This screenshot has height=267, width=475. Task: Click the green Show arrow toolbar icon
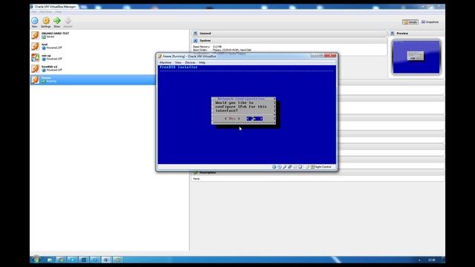[57, 21]
